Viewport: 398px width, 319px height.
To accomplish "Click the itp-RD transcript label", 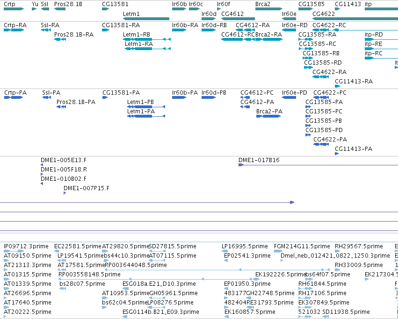I will coord(374,34).
